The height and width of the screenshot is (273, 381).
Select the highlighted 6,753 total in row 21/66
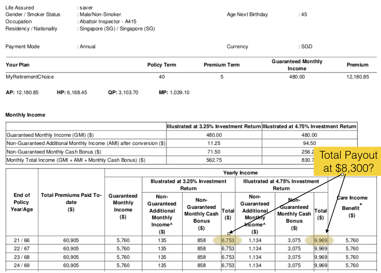(x=228, y=240)
